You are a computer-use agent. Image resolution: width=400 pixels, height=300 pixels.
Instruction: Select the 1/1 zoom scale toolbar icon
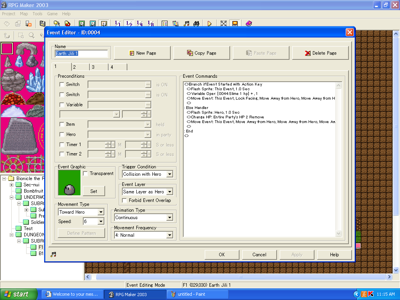pos(118,24)
